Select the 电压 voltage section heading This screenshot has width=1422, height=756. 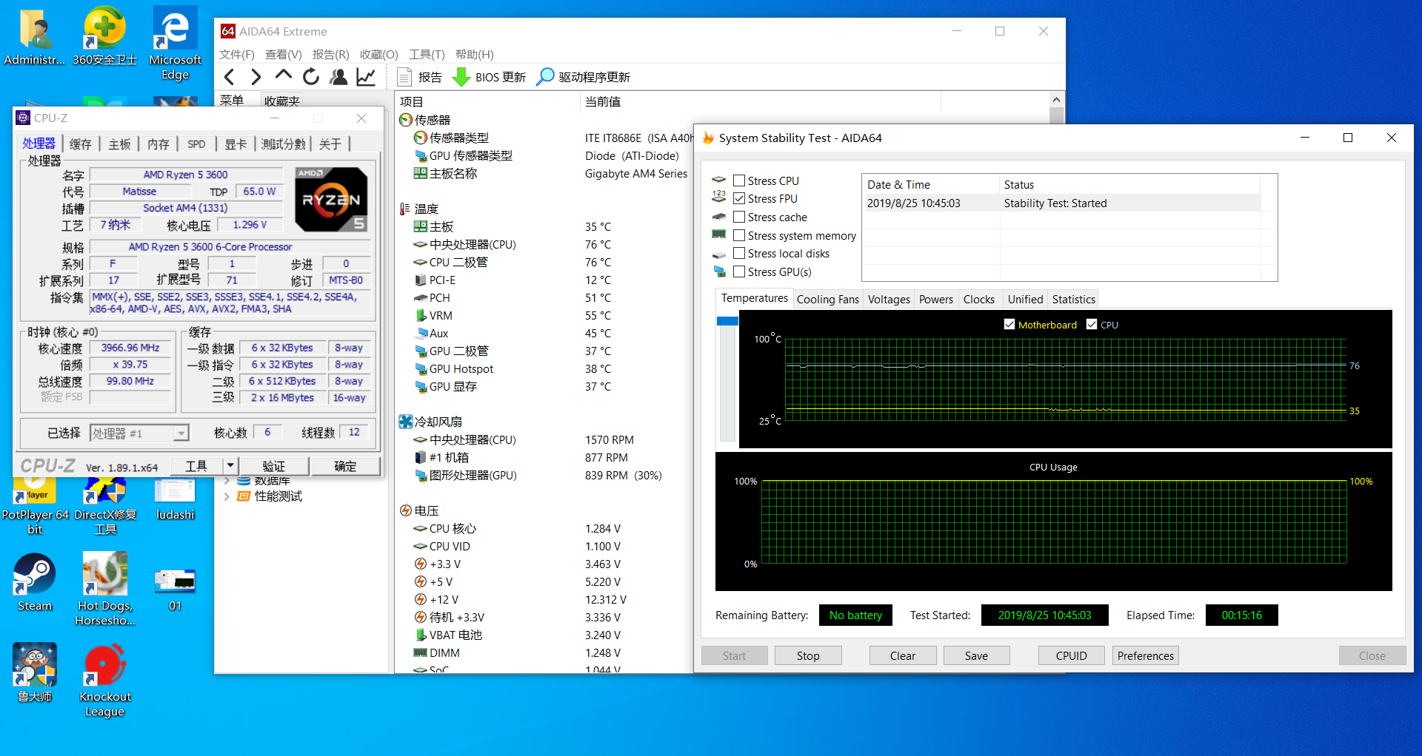pos(419,510)
